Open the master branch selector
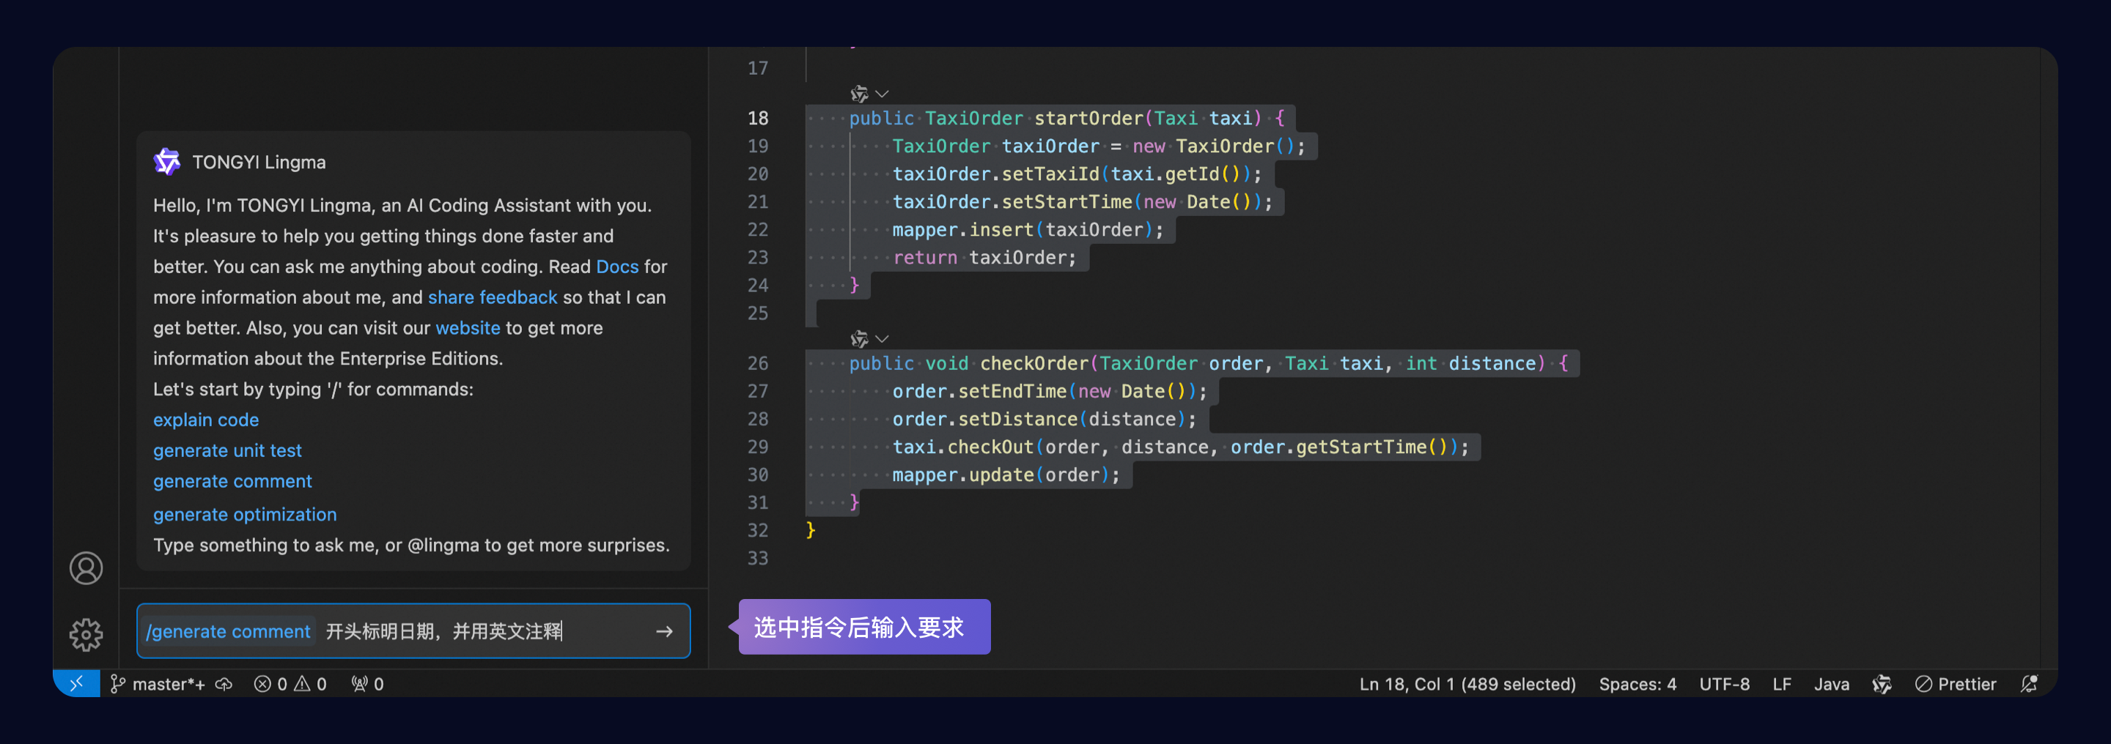This screenshot has width=2111, height=744. click(158, 684)
